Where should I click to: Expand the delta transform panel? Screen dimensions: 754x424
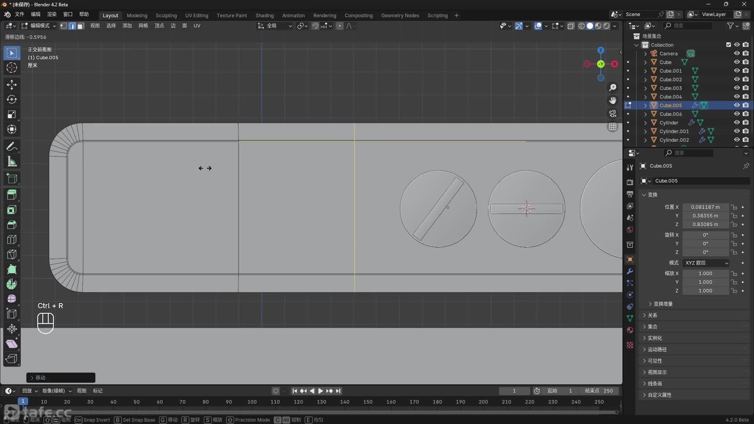click(x=663, y=304)
